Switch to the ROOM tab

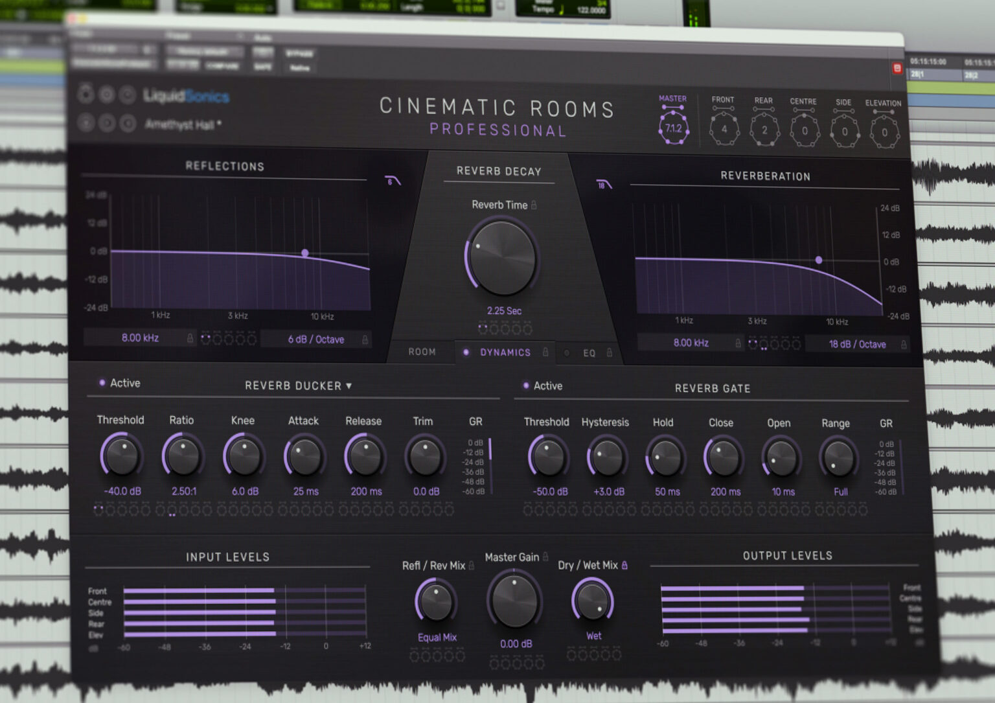pyautogui.click(x=422, y=352)
